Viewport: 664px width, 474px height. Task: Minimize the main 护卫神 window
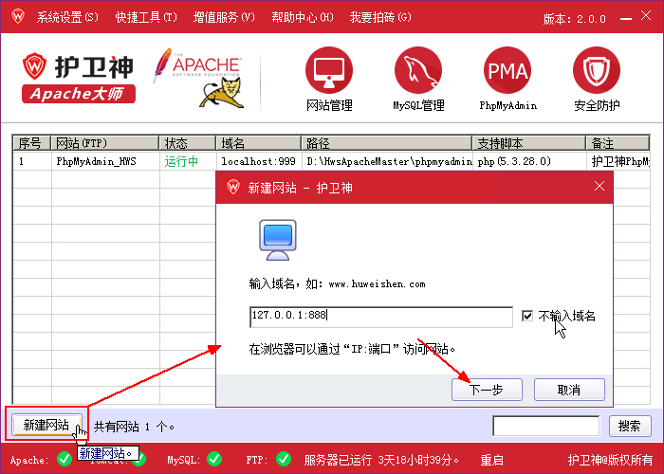625,18
